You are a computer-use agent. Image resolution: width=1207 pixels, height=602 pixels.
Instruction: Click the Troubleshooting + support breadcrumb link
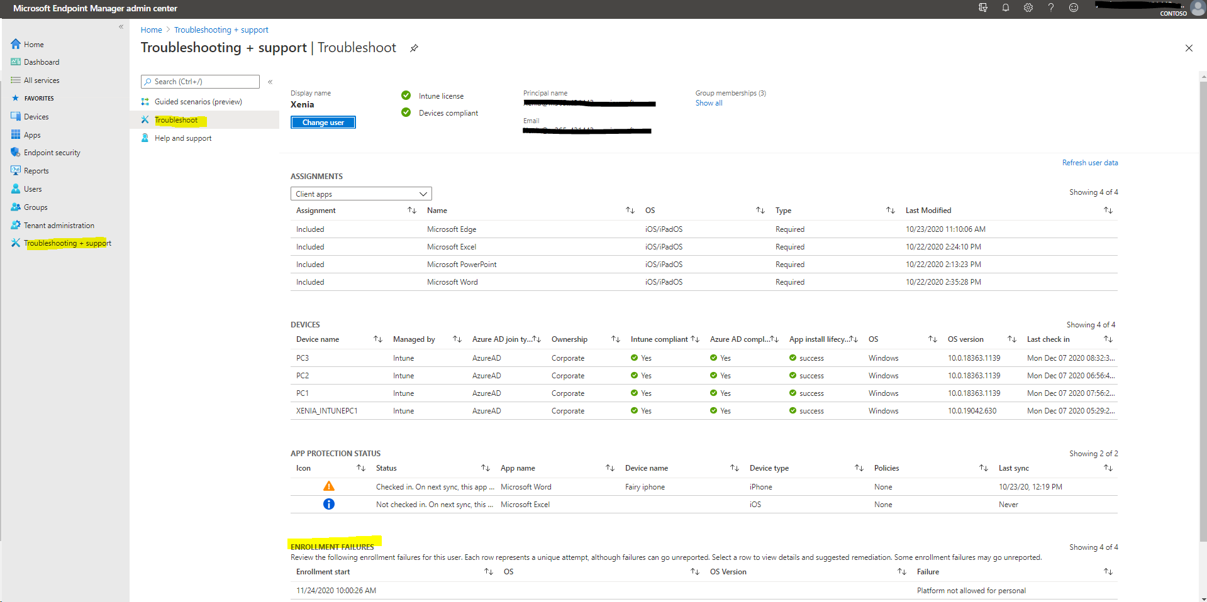(221, 30)
